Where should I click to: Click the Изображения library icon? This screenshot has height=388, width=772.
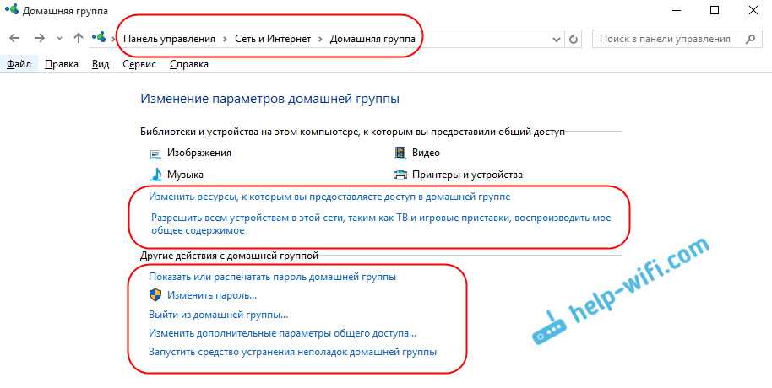pos(155,154)
